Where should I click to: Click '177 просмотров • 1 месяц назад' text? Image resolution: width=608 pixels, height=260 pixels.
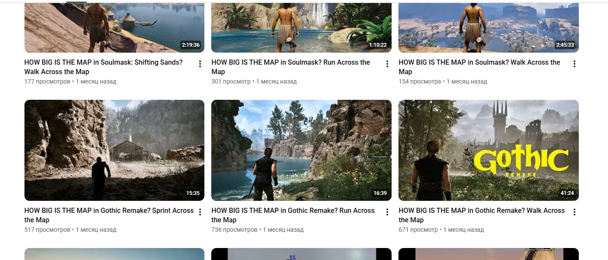pyautogui.click(x=70, y=81)
